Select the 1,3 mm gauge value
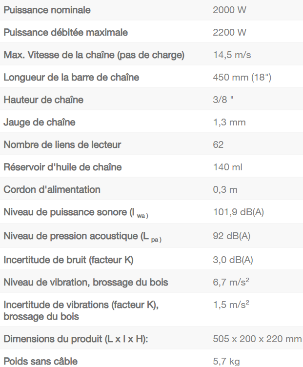The height and width of the screenshot is (367, 303). (x=229, y=122)
